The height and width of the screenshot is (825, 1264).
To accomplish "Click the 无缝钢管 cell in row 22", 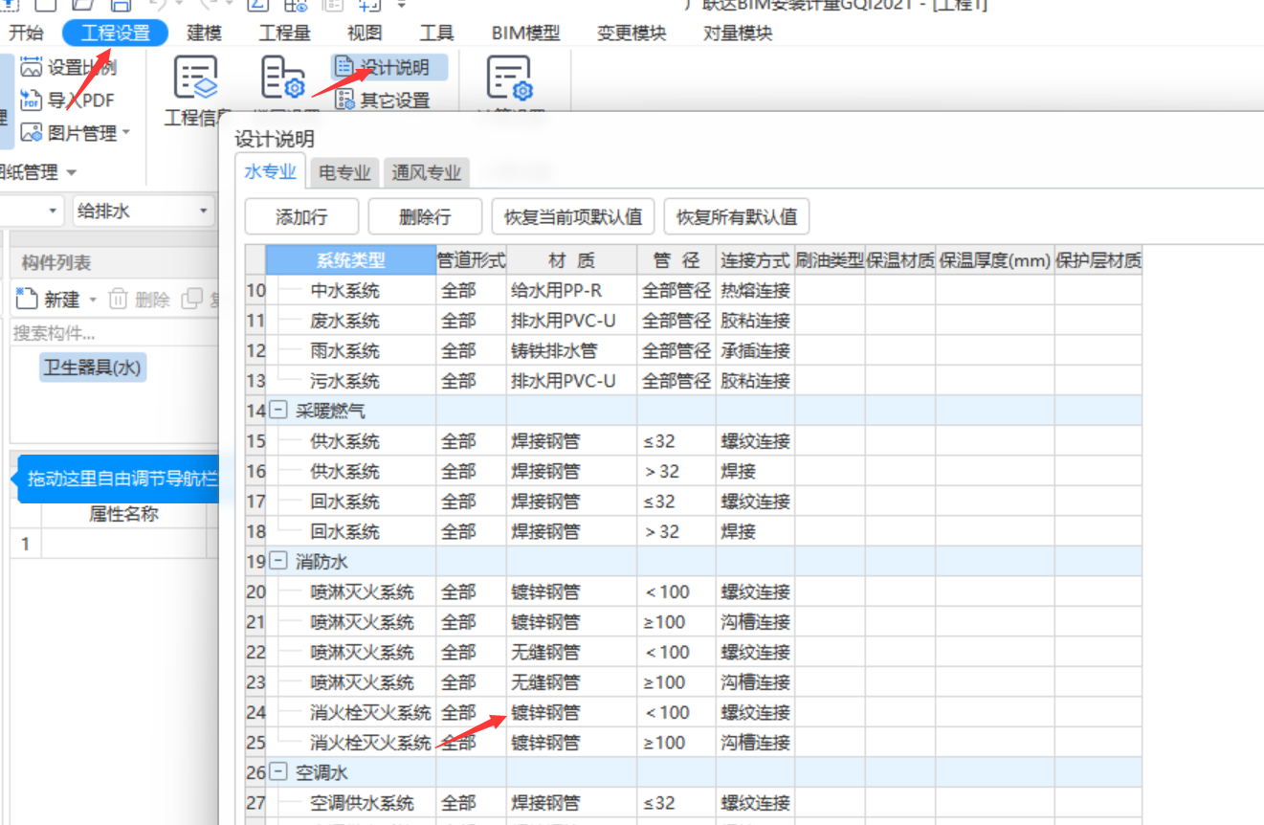I will point(572,652).
